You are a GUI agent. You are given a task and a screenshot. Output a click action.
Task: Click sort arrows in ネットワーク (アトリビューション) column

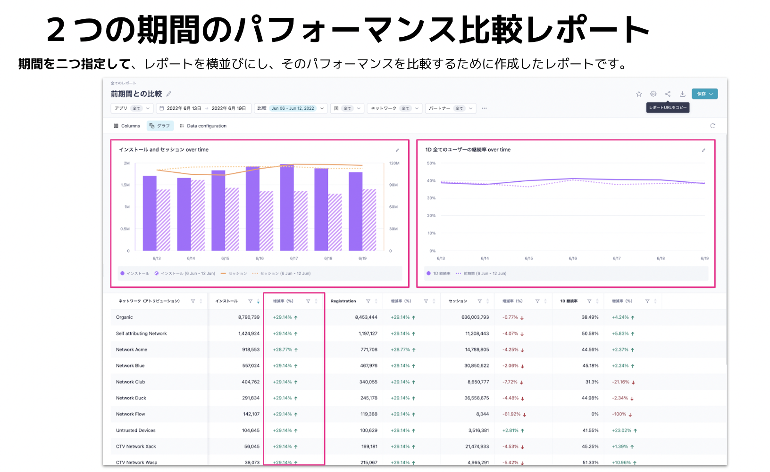201,301
